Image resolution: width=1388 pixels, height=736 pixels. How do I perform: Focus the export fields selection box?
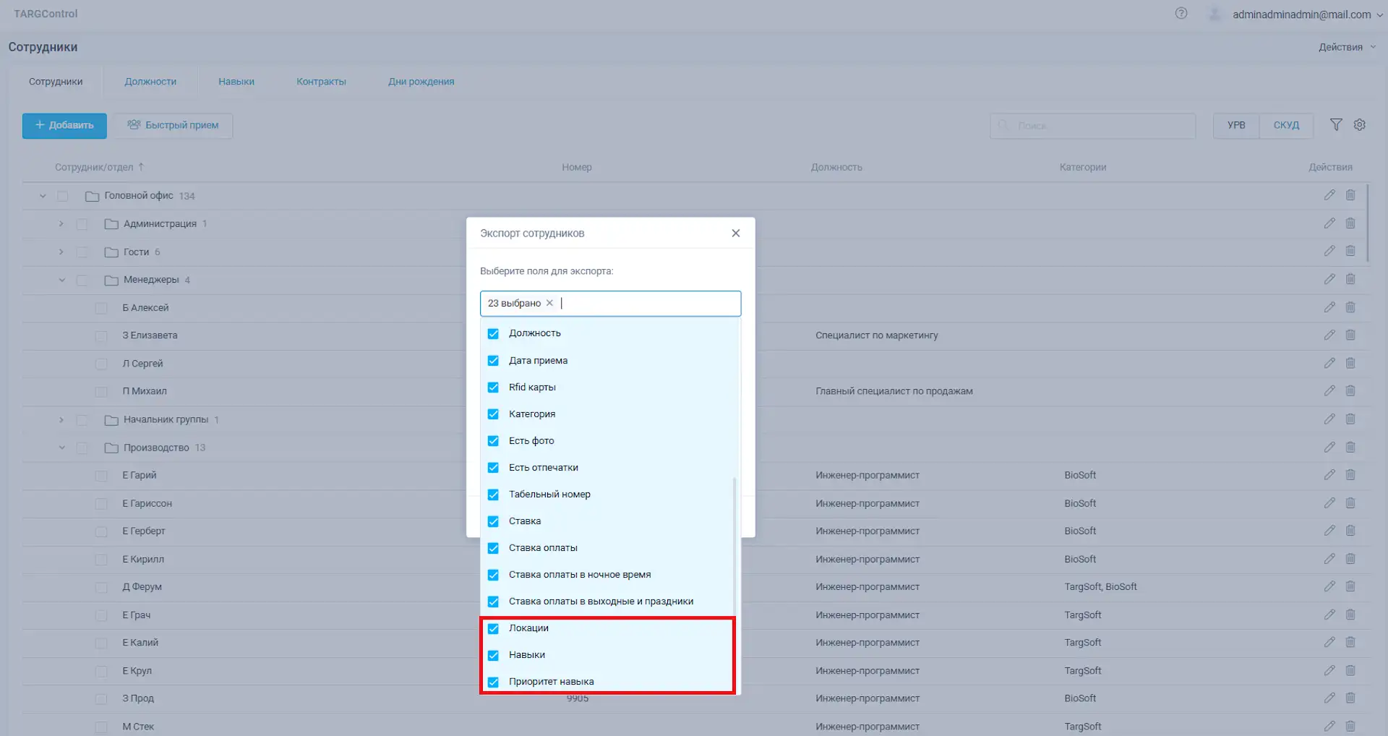[x=610, y=303]
